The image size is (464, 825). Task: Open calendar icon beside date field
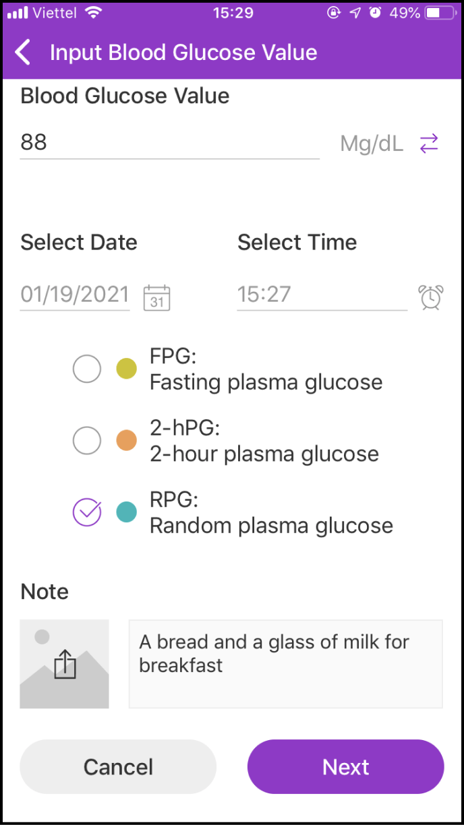pos(156,297)
